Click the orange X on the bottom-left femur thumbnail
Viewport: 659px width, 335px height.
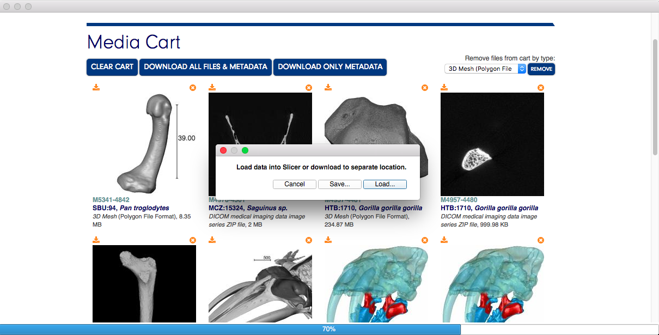pos(192,240)
